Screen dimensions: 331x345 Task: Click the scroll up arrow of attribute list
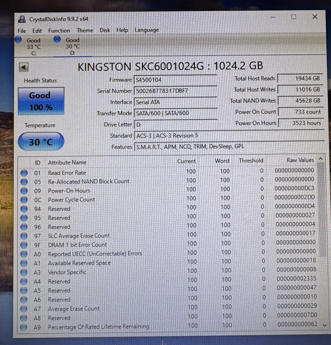coord(321,159)
